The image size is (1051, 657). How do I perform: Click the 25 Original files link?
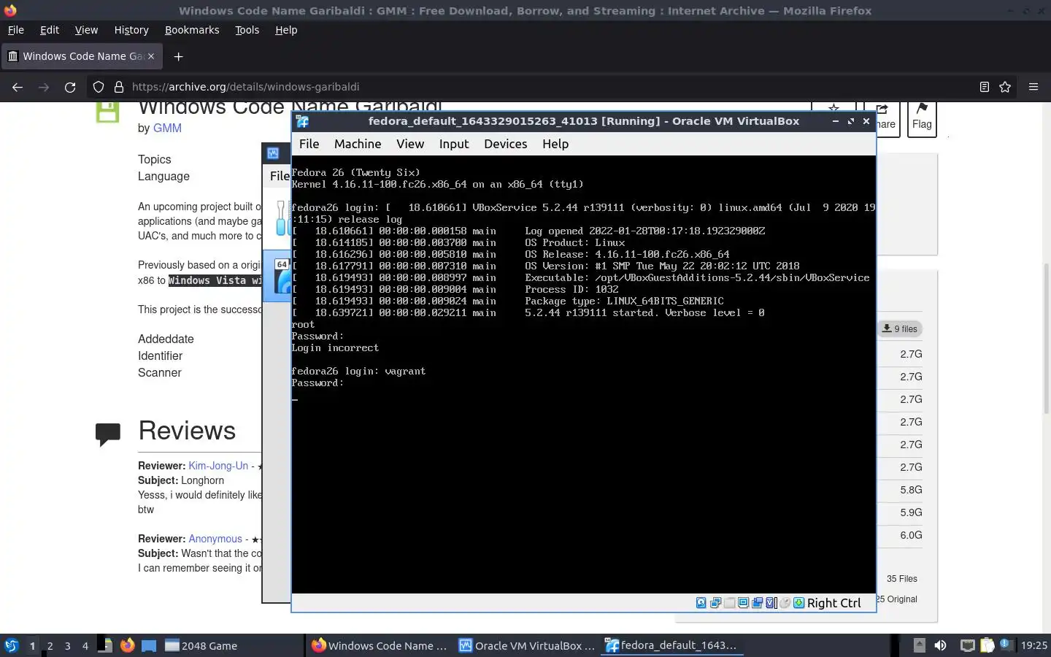[897, 599]
